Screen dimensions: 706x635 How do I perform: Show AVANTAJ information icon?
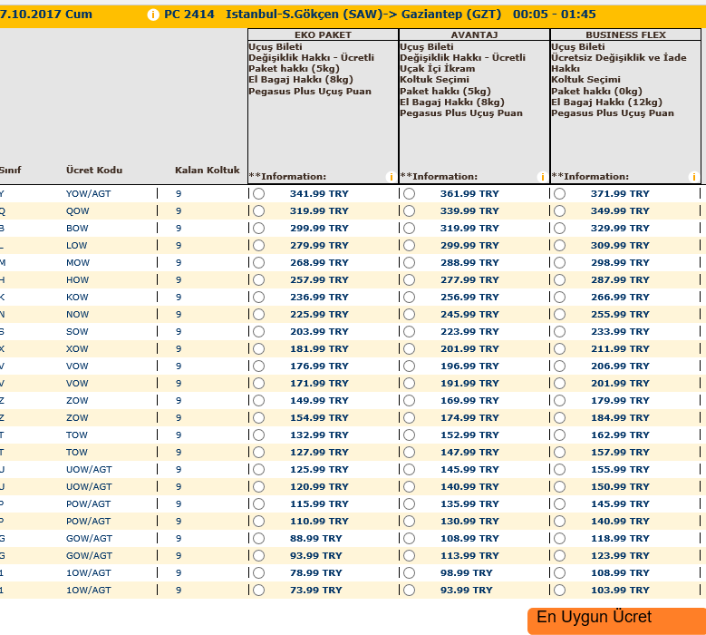[x=542, y=177]
